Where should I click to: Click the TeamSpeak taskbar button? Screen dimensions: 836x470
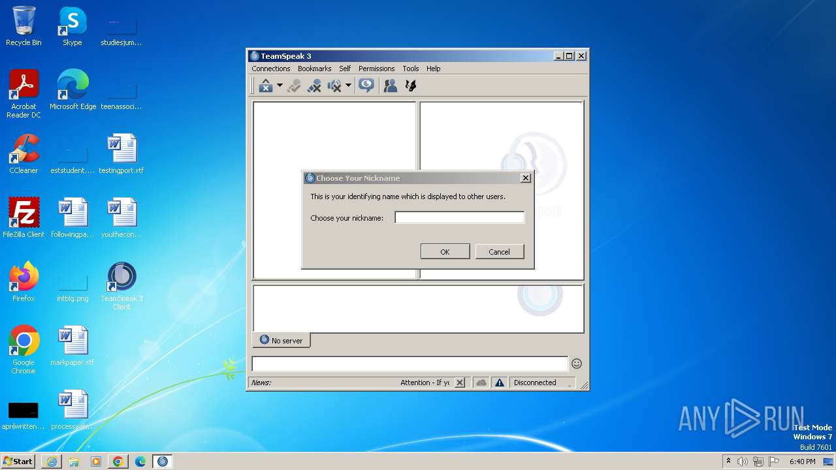click(x=163, y=462)
